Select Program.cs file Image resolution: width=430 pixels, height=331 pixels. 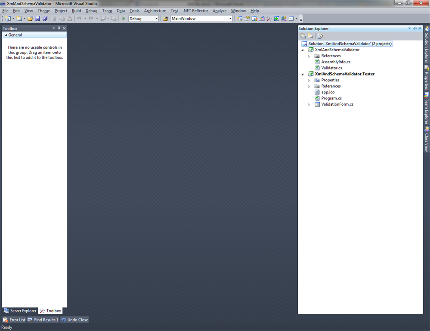pyautogui.click(x=331, y=98)
